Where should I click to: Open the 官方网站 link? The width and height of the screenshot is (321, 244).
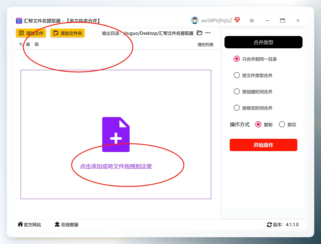[29, 225]
